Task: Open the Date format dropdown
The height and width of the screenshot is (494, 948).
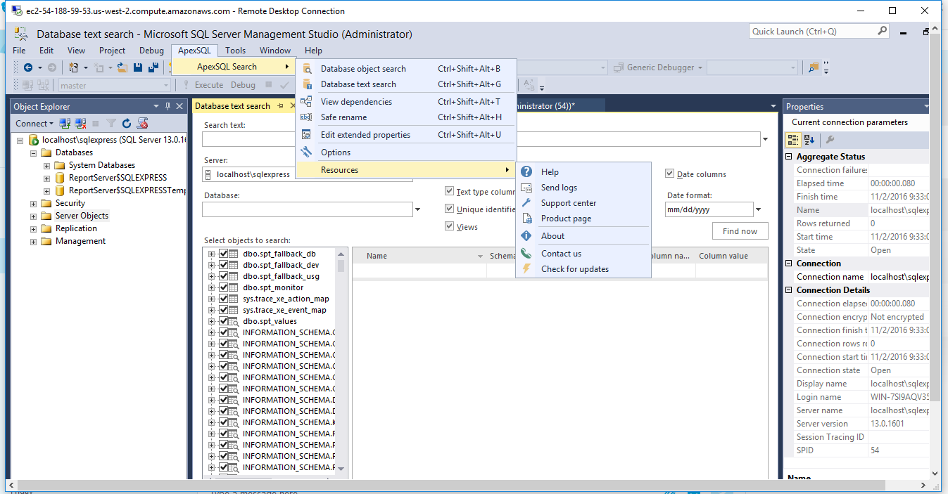Action: [x=758, y=209]
